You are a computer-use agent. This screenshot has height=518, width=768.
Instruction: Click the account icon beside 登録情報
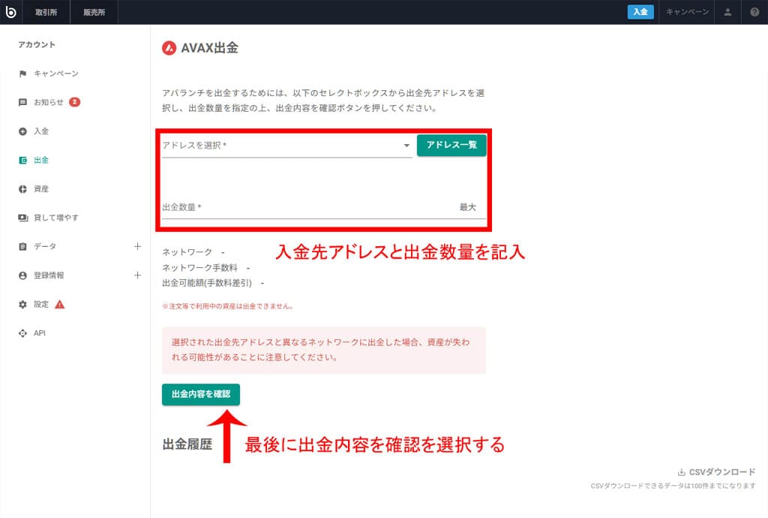(x=22, y=276)
